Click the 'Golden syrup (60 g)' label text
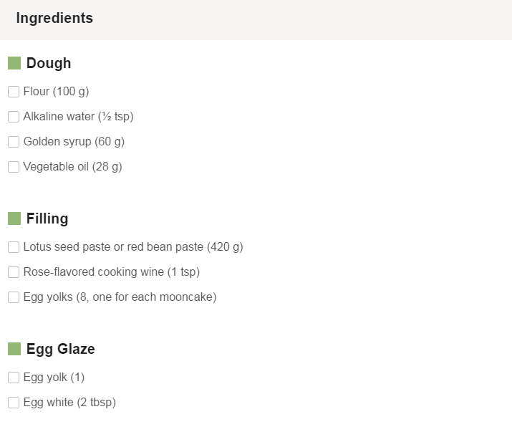This screenshot has height=442, width=512. [74, 142]
